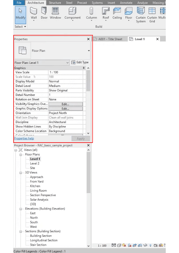Switch to the Structure ribbon tab
This screenshot has height=253, width=179.
55,3
